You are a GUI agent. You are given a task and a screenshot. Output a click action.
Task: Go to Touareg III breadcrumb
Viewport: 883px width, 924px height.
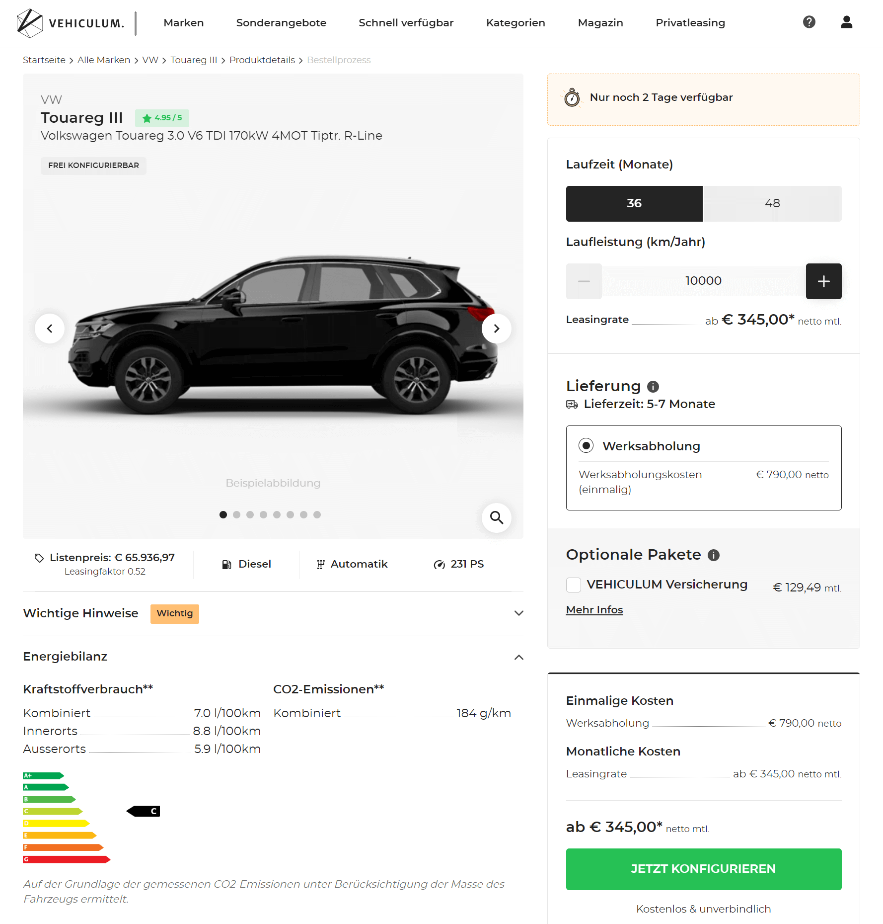(194, 60)
